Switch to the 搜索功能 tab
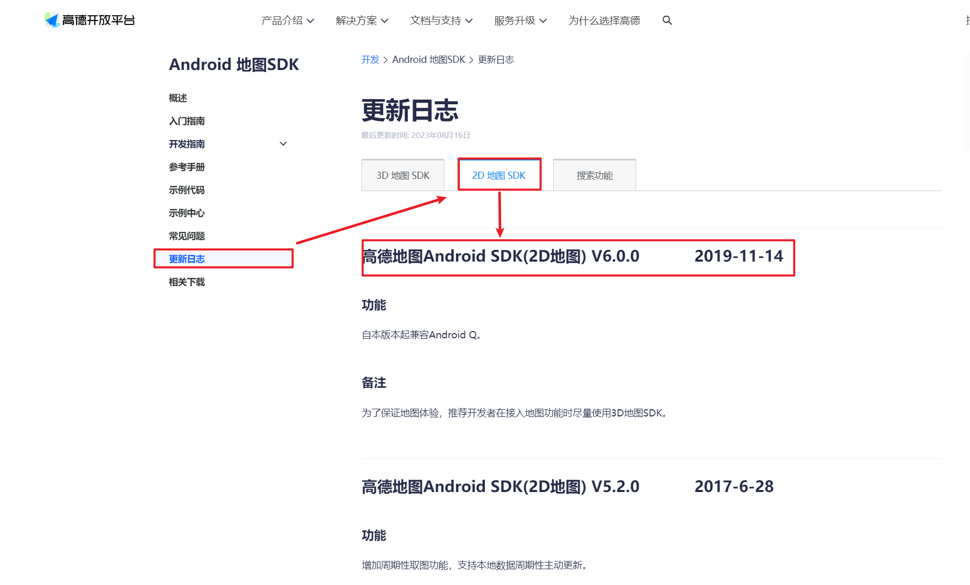 (x=595, y=175)
